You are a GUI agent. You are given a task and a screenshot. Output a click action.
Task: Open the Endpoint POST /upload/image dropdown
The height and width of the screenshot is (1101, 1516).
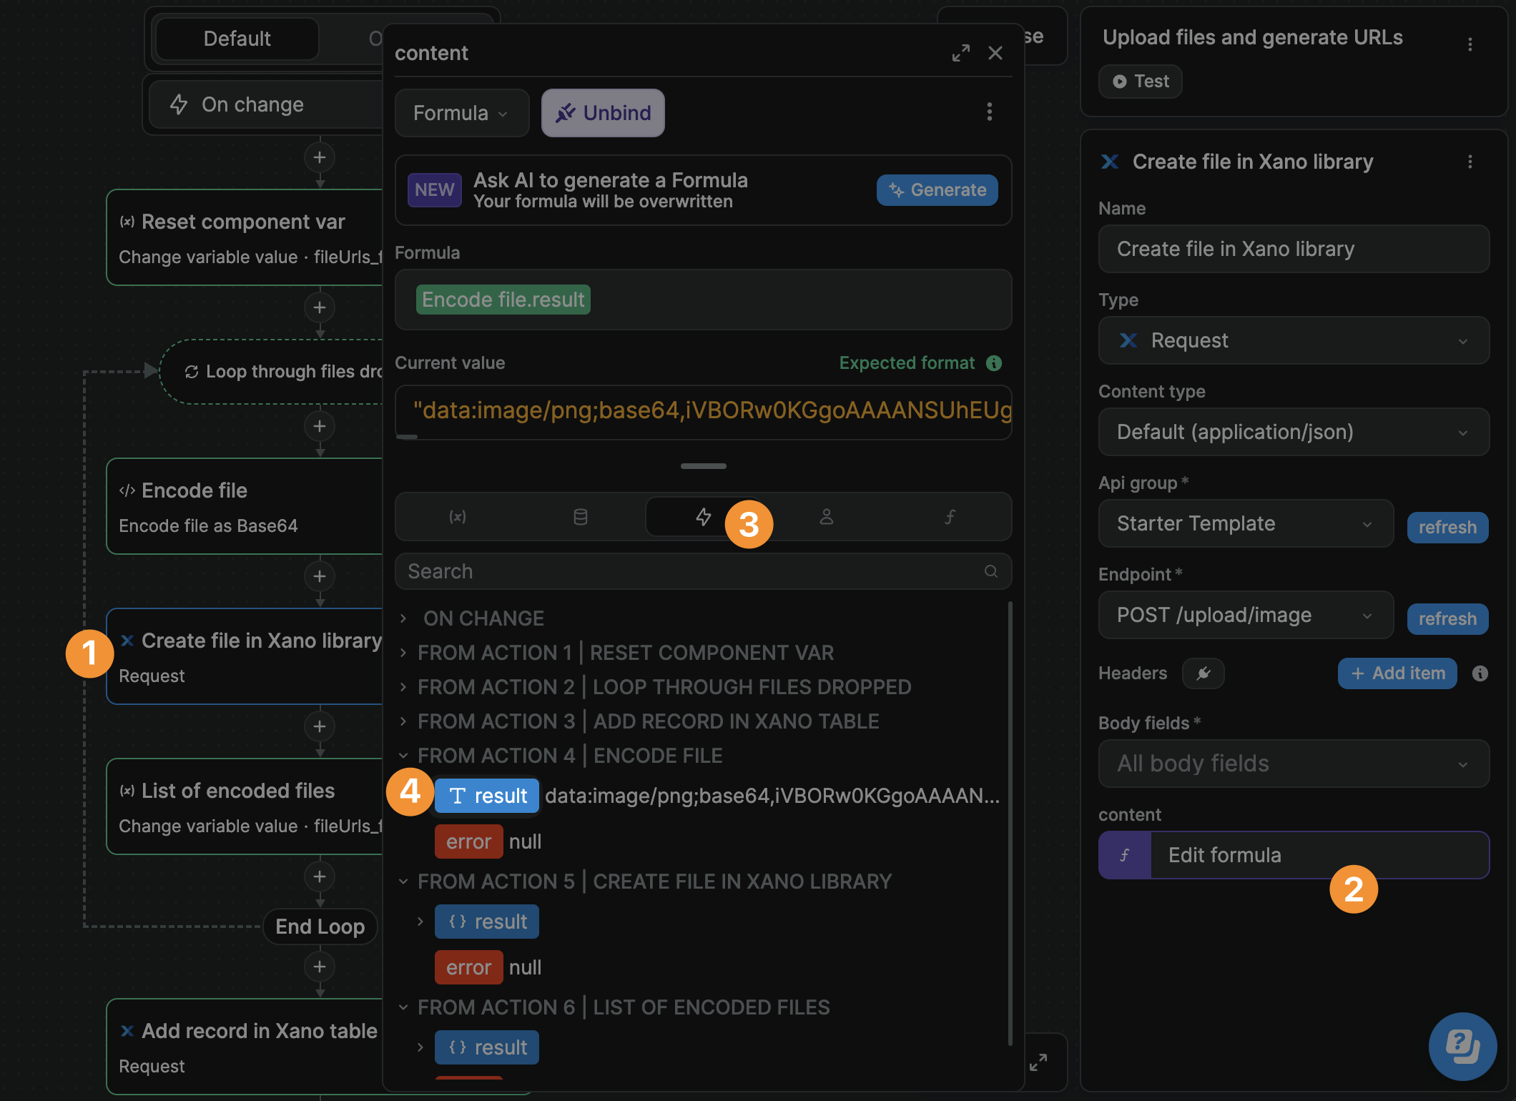[1245, 615]
